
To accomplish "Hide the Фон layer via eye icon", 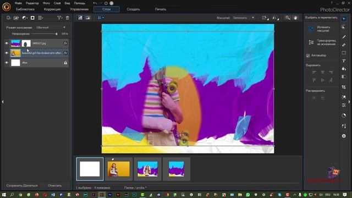I will point(7,63).
